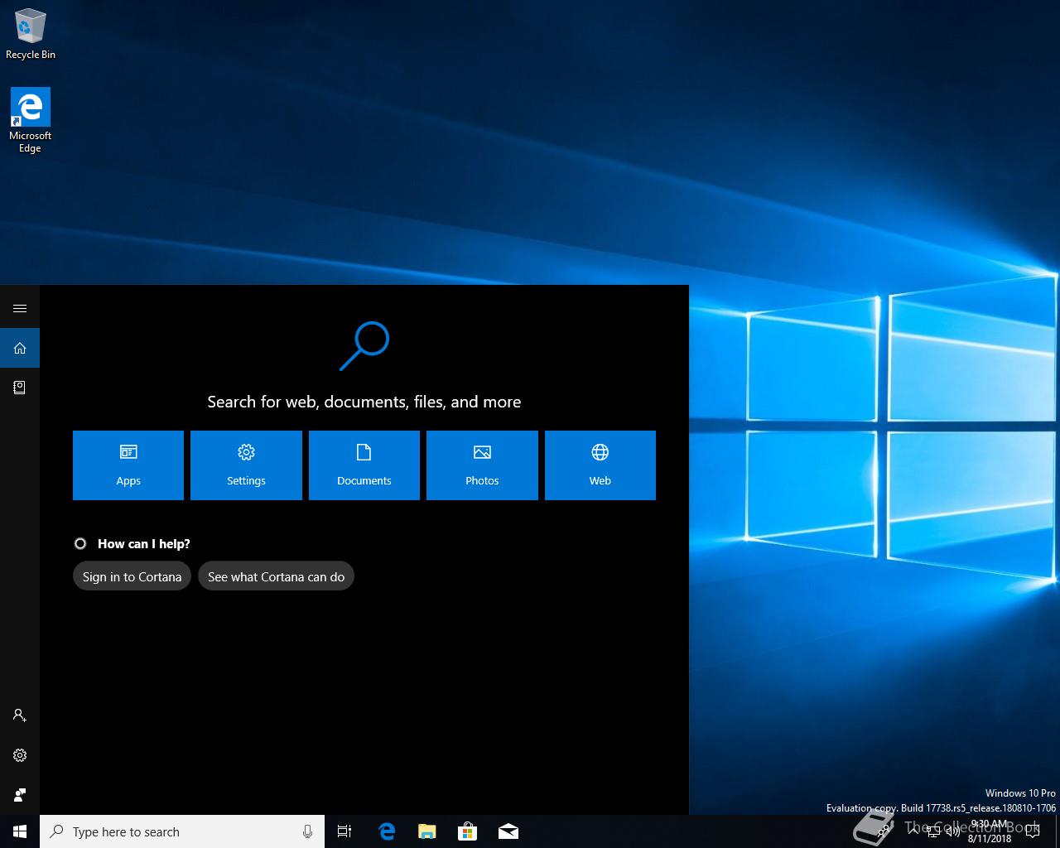Open the Start menu Windows logo
Image resolution: width=1060 pixels, height=848 pixels.
click(x=20, y=831)
